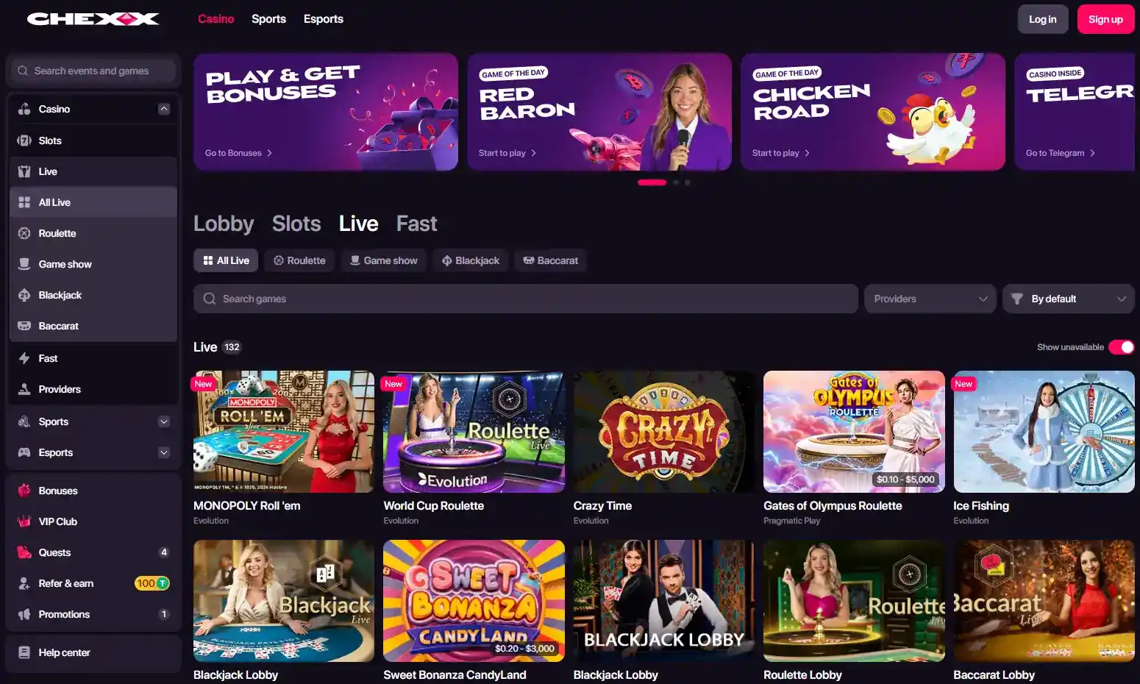Screen dimensions: 1140x684
Task: Click the Casino dice icon in sidebar
Action: [x=24, y=109]
